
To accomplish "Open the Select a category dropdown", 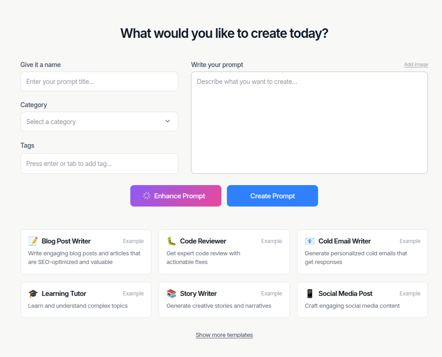I will click(x=99, y=122).
